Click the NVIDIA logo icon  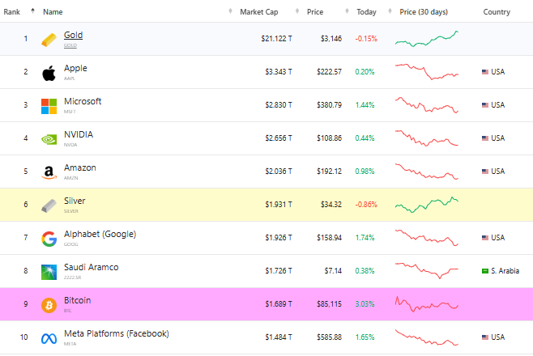pyautogui.click(x=49, y=138)
